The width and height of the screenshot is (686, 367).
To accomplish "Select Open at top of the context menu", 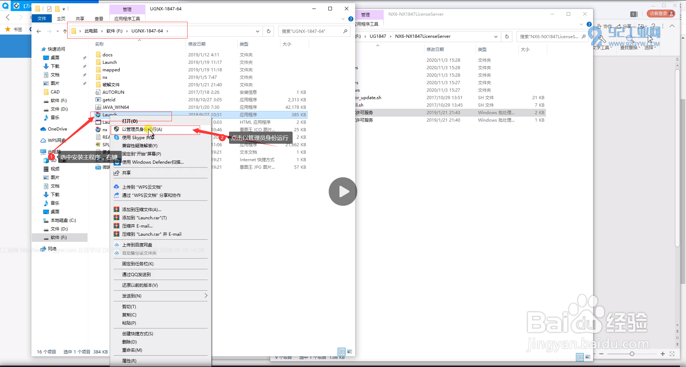I will click(x=130, y=121).
